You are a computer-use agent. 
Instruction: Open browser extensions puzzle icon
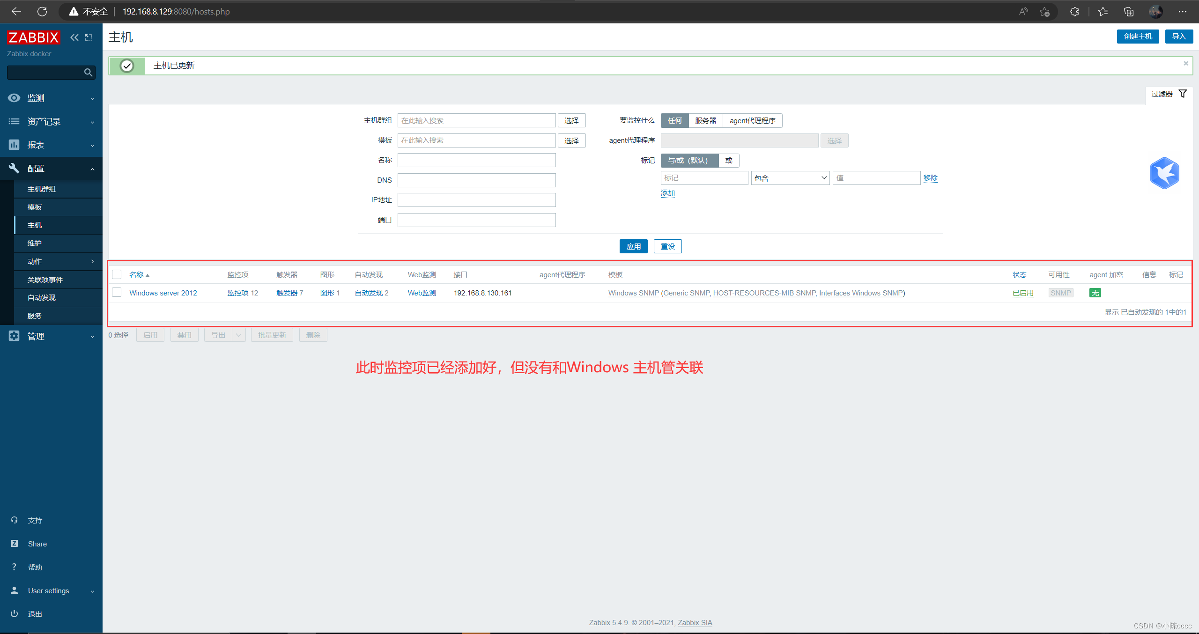point(1074,11)
